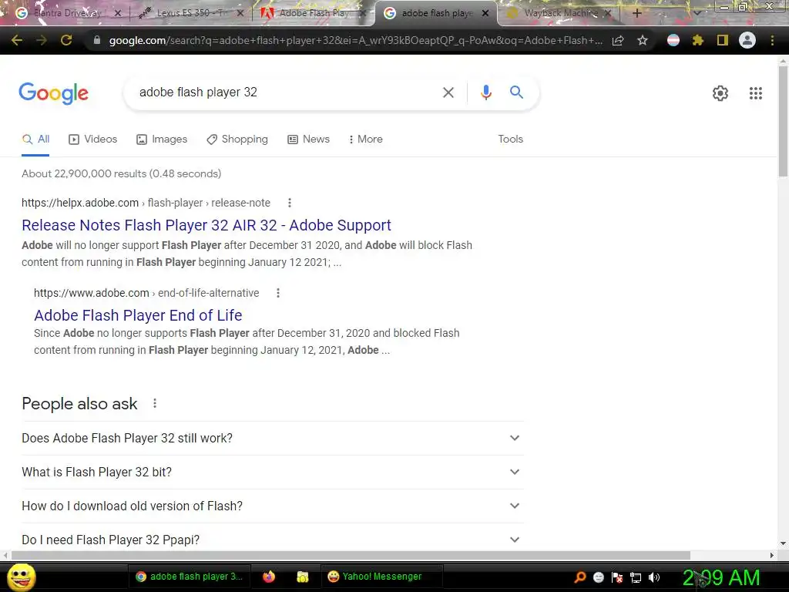Screen dimensions: 789x592
Task: Switch to the Shopping results tab
Action: [x=237, y=140]
